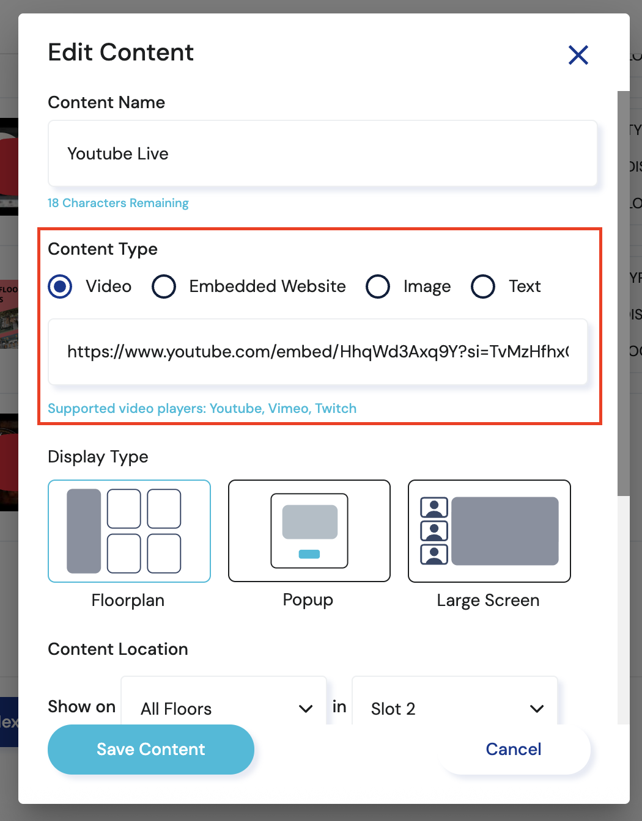This screenshot has width=642, height=821.
Task: Click into the YouTube embed URL field
Action: (x=317, y=352)
